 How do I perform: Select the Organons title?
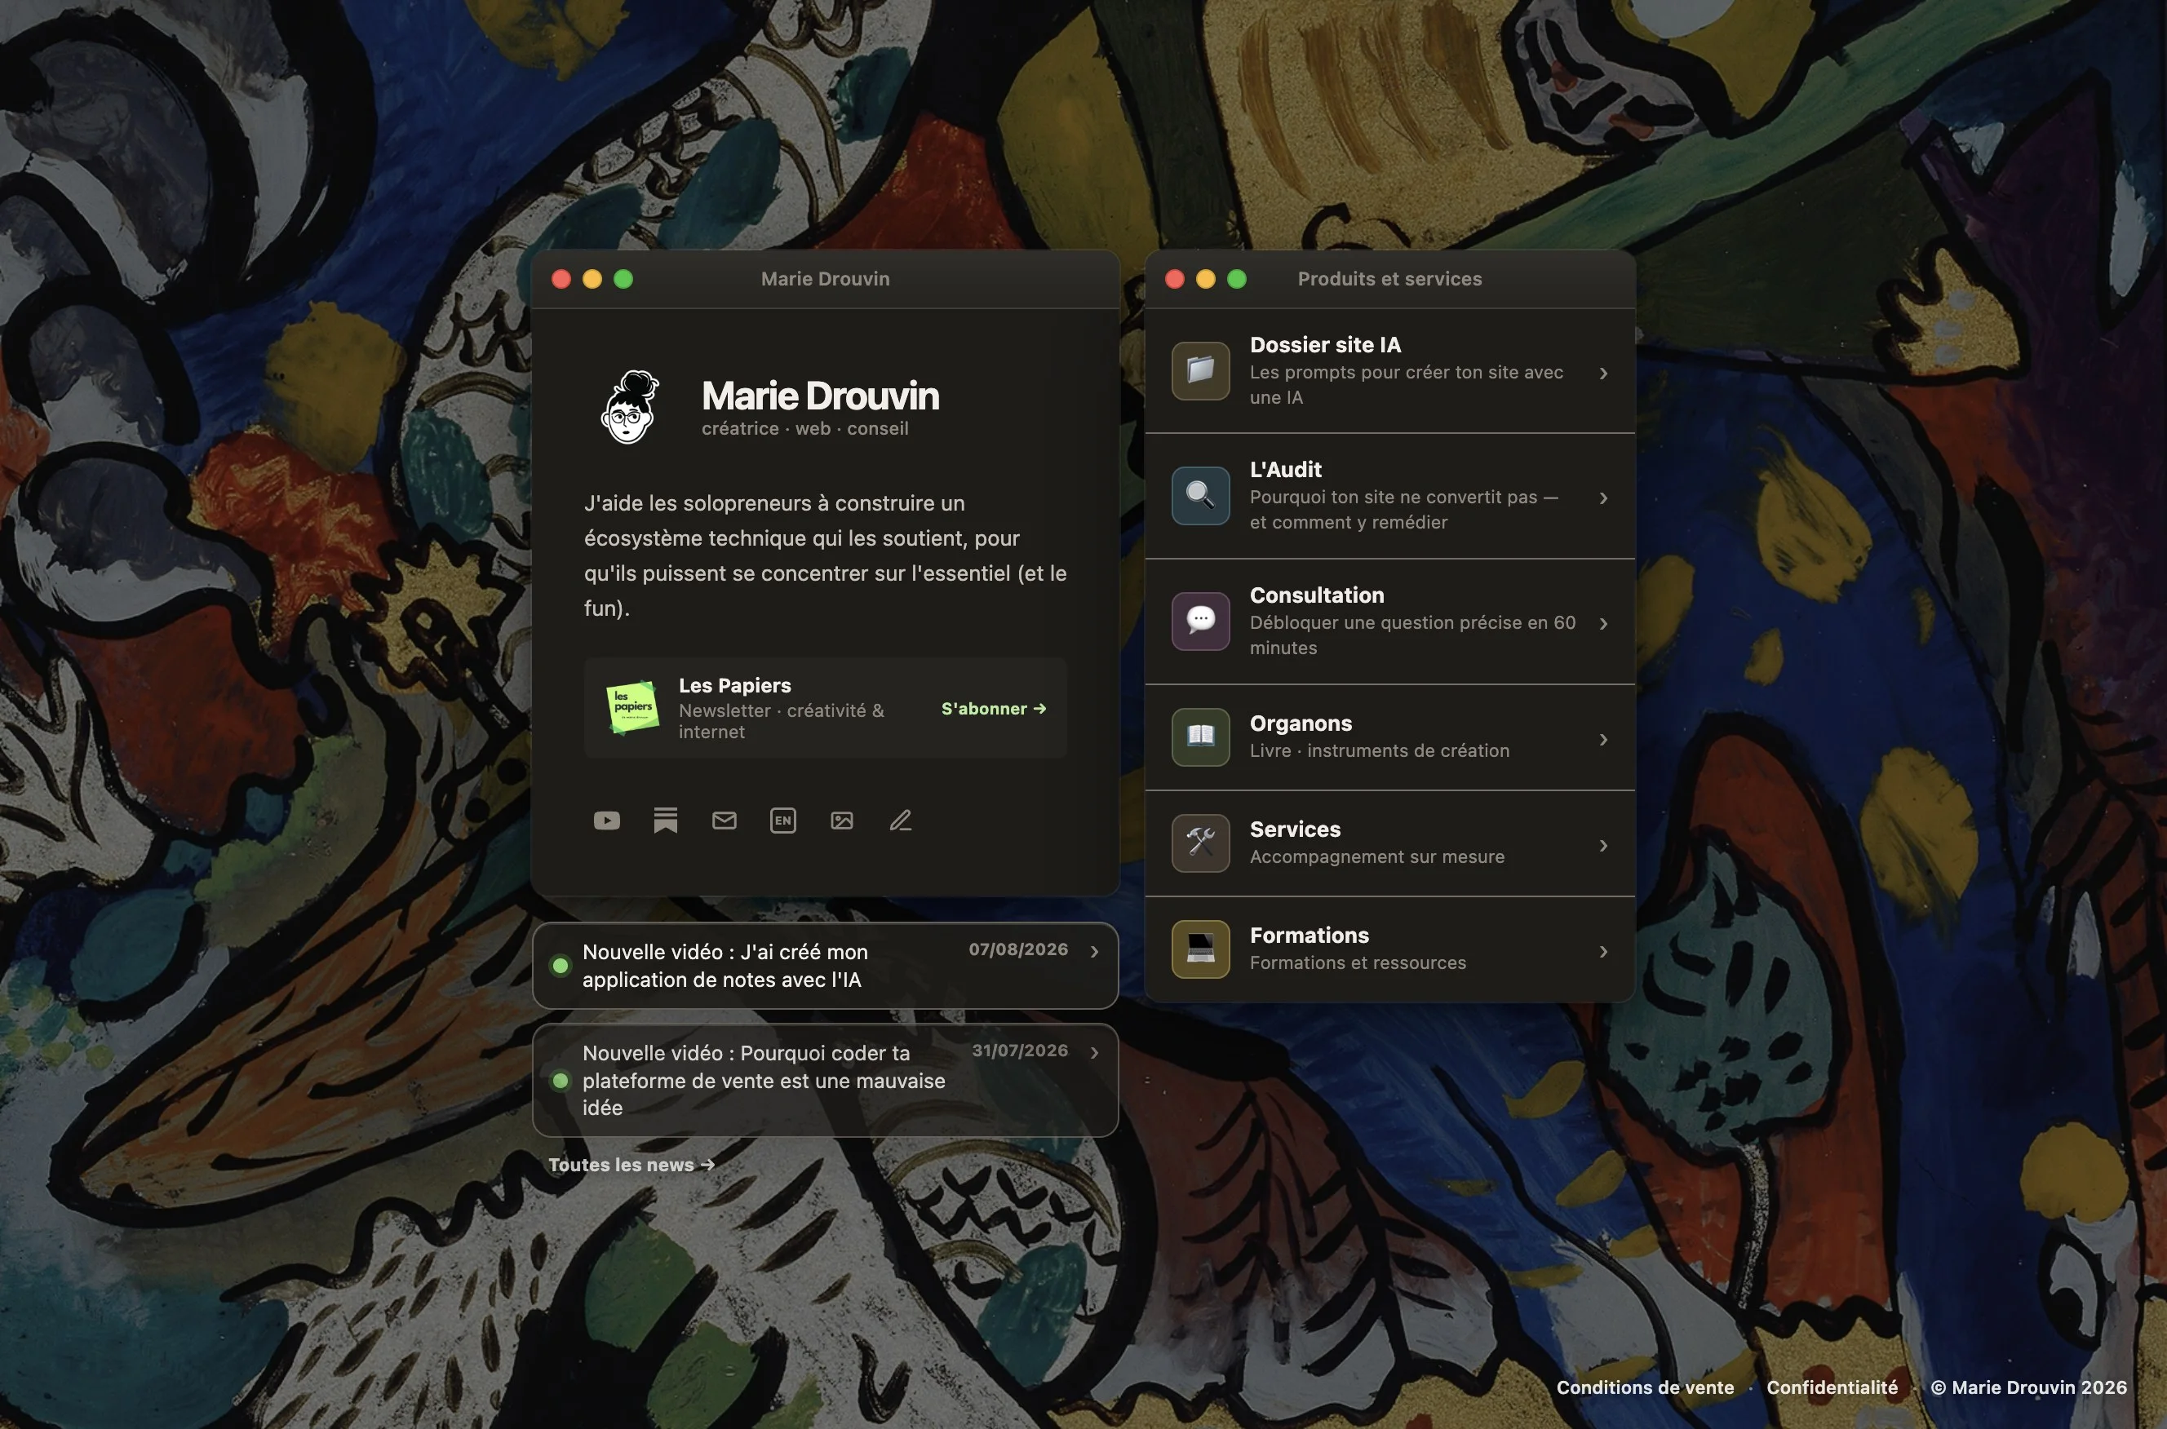pos(1301,723)
